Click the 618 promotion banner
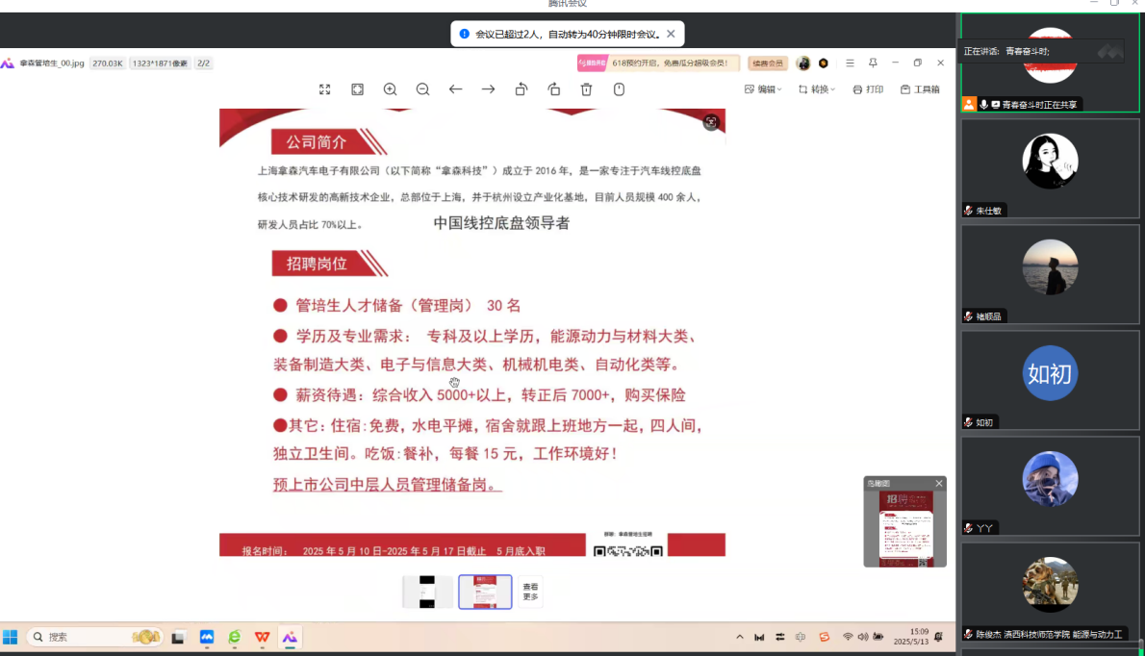Image resolution: width=1145 pixels, height=656 pixels. pos(658,63)
